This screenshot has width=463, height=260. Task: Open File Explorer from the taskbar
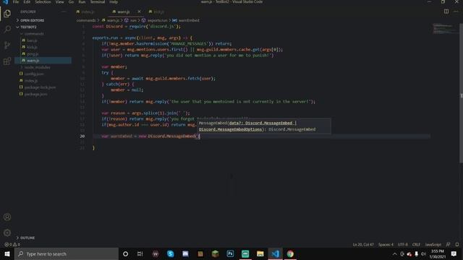coord(260,253)
